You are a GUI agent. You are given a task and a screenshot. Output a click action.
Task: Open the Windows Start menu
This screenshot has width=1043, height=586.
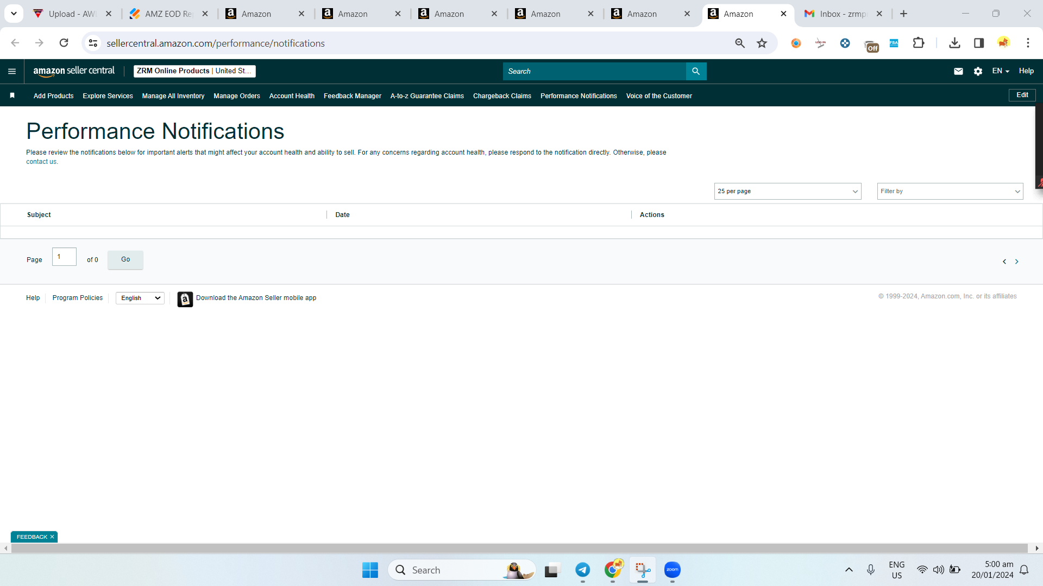click(x=370, y=570)
